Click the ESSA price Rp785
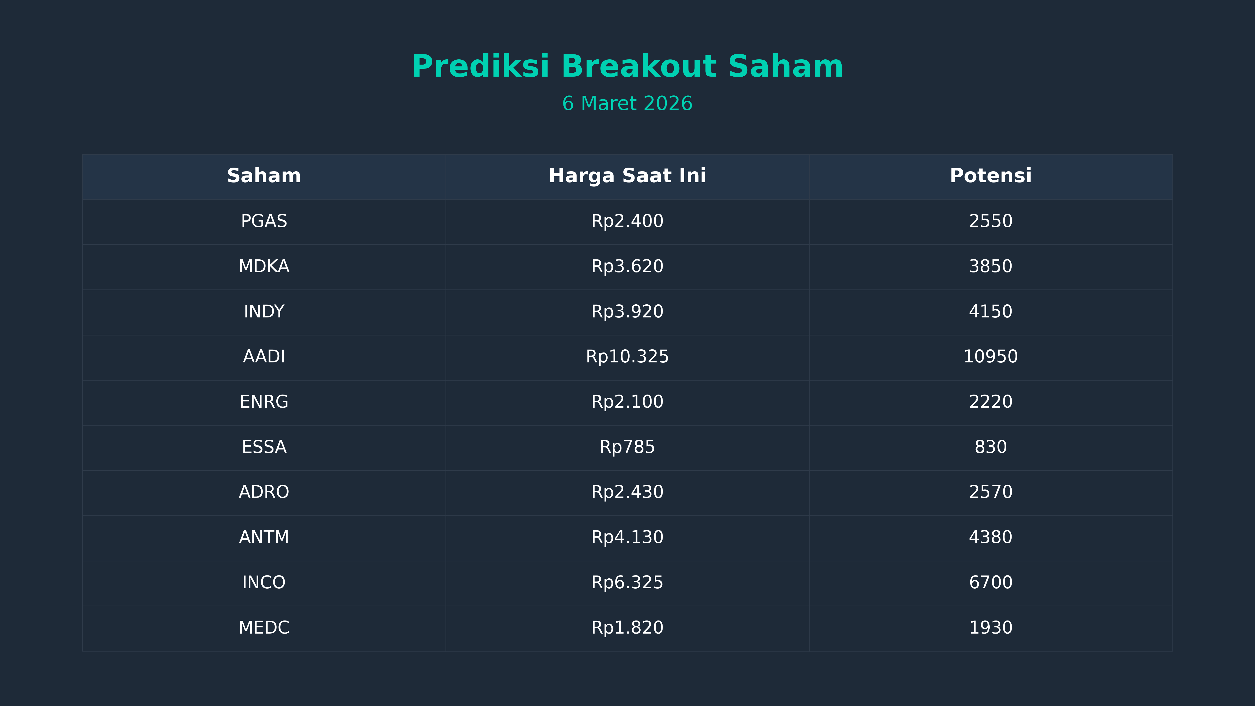The height and width of the screenshot is (706, 1255). pos(627,447)
